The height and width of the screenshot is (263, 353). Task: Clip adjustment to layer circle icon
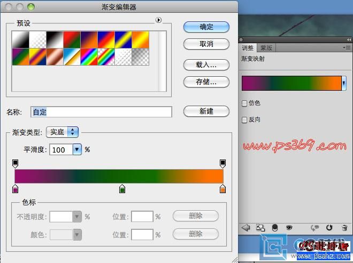pyautogui.click(x=275, y=228)
